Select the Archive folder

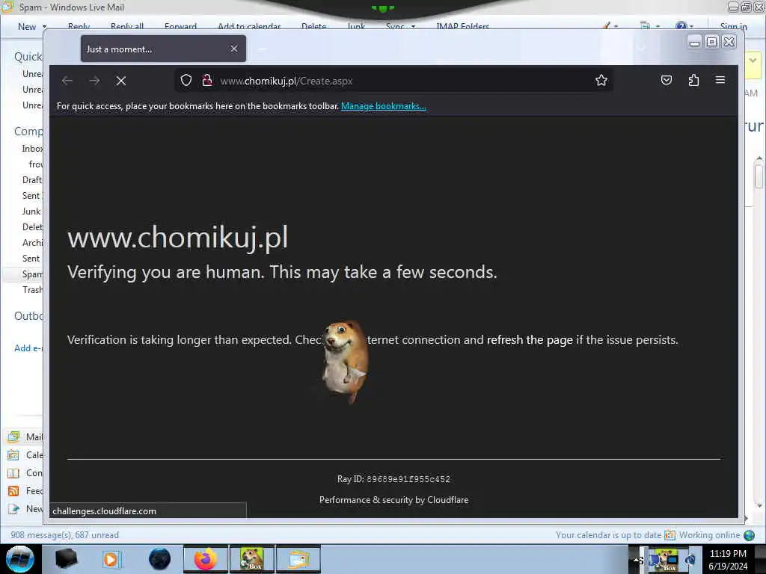tap(32, 243)
